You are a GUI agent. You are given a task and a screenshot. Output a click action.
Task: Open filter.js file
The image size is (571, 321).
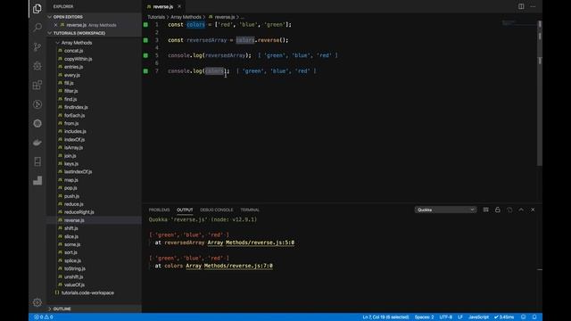(70, 91)
